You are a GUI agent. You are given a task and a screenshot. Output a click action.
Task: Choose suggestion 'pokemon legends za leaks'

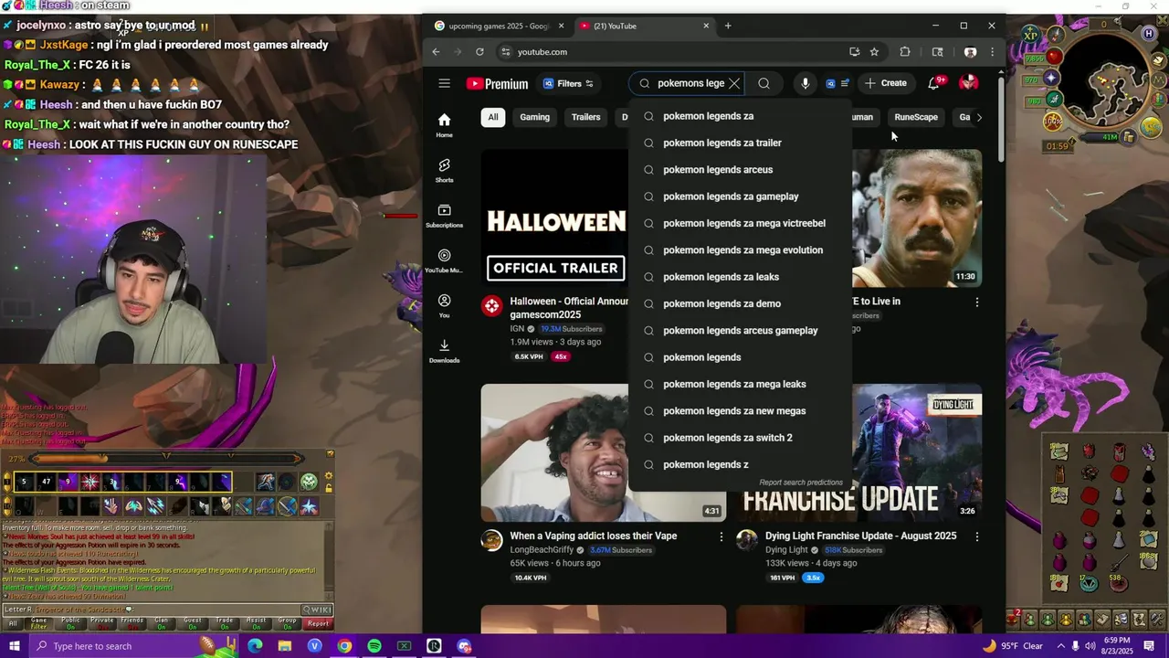coord(740,277)
